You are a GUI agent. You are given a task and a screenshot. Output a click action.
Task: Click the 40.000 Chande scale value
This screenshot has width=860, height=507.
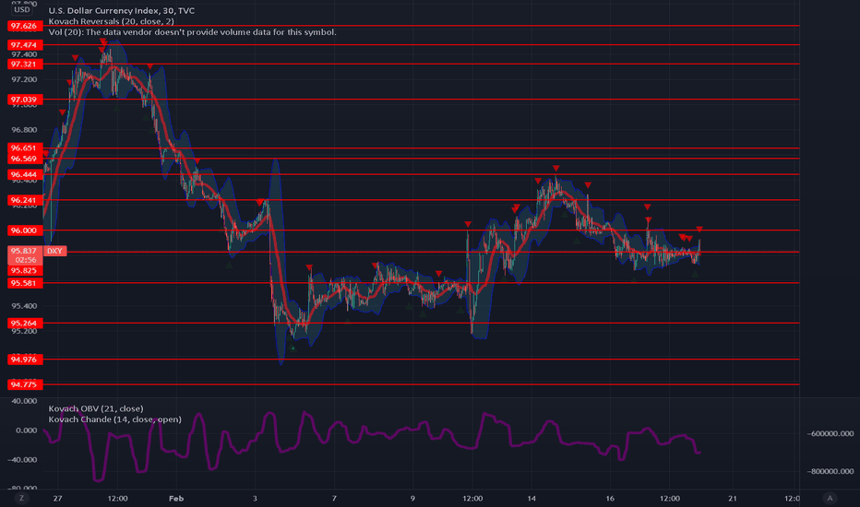pyautogui.click(x=24, y=401)
